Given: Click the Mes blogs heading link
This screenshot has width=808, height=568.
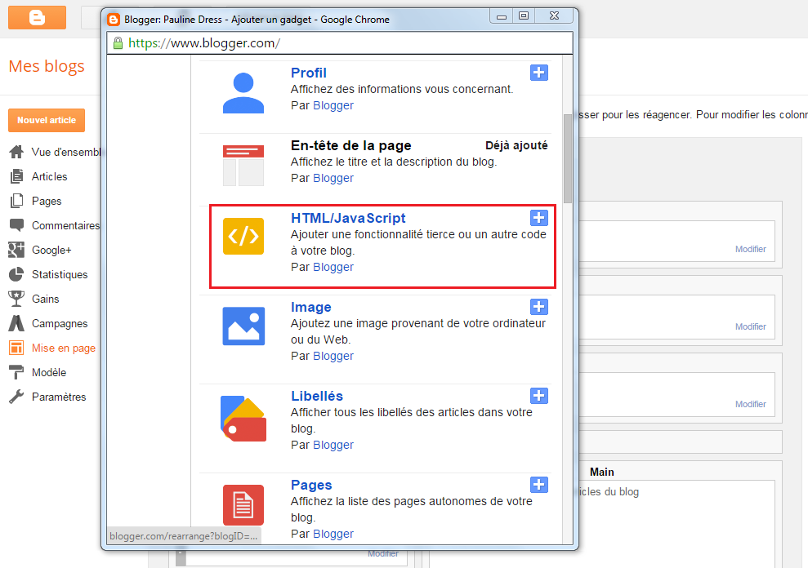Looking at the screenshot, I should click(x=47, y=66).
